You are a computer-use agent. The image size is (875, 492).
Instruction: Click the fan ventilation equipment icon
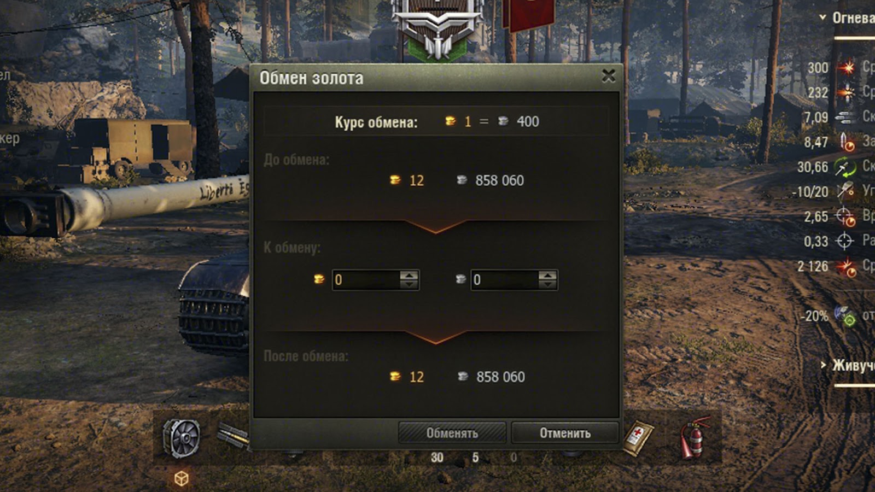coord(182,438)
